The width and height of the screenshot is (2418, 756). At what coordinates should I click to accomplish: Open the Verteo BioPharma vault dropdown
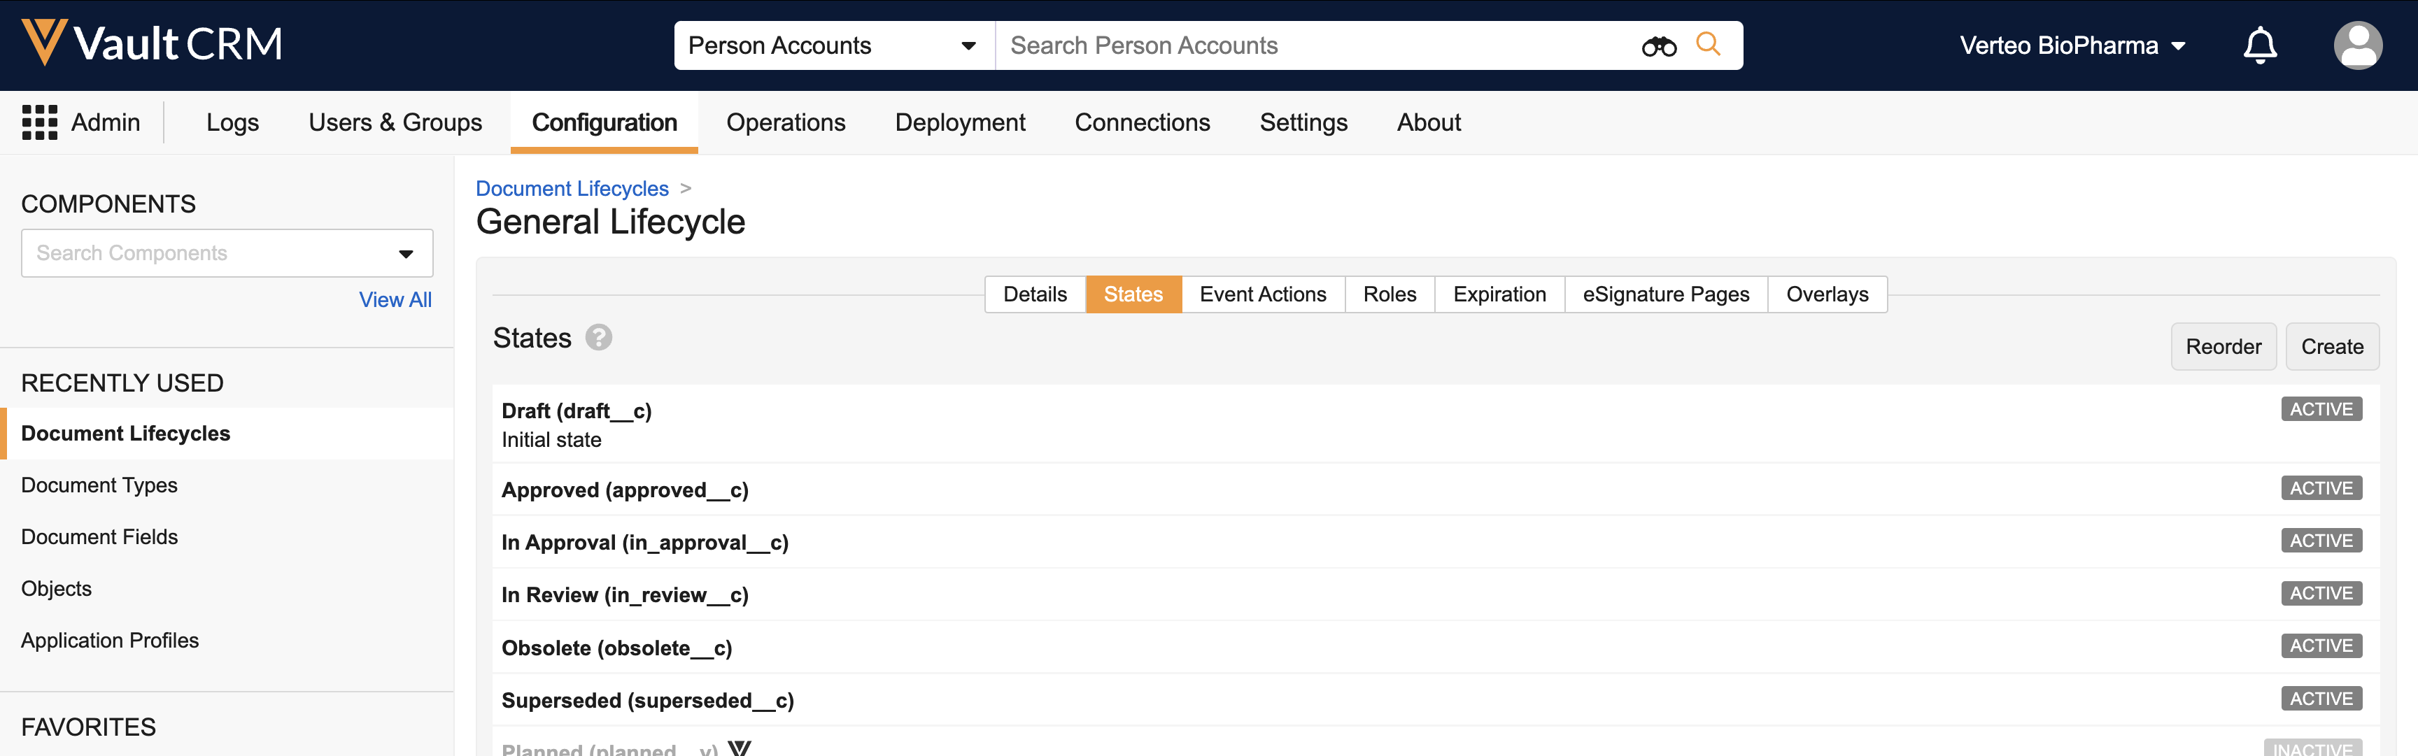[x=2072, y=46]
